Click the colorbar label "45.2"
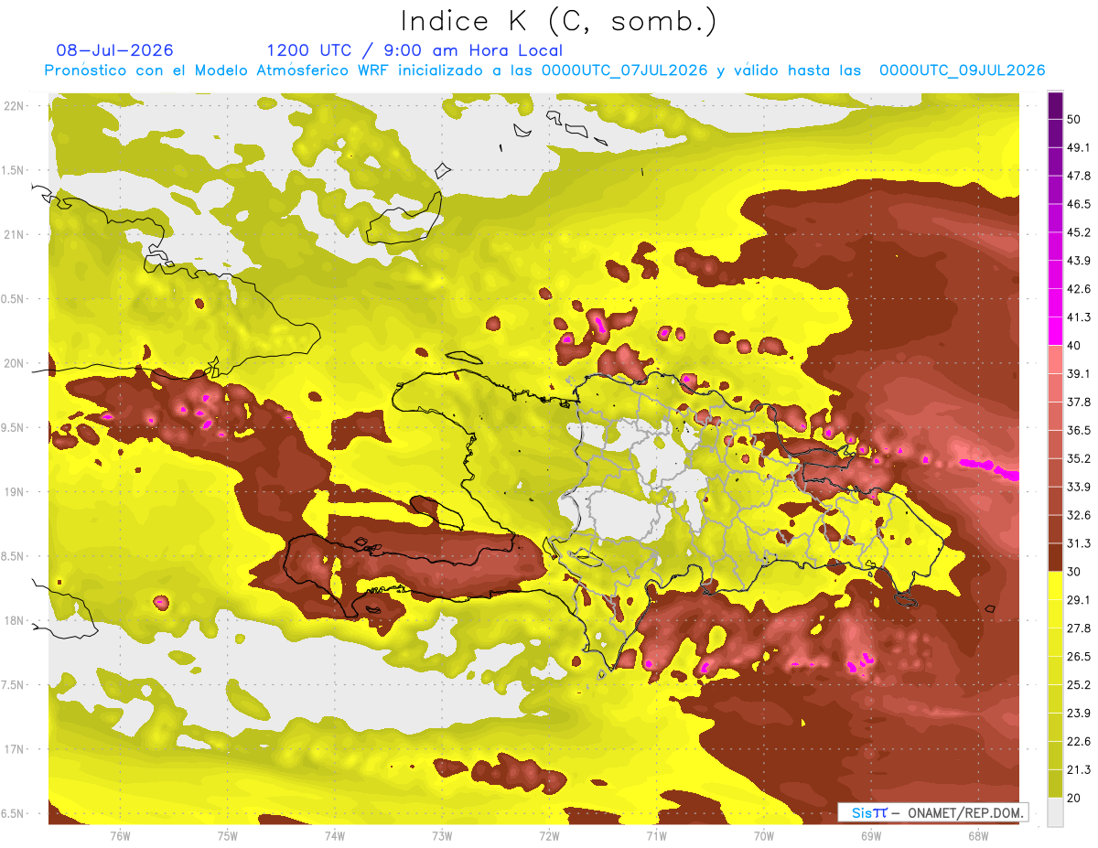Screen dimensions: 1098x848 pyautogui.click(x=1079, y=232)
